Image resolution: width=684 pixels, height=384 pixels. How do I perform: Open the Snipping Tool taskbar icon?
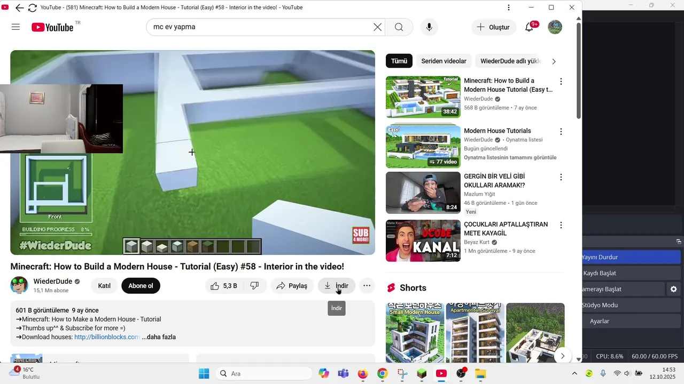pos(402,373)
